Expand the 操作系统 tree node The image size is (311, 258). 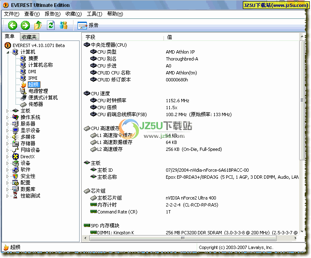click(x=7, y=117)
